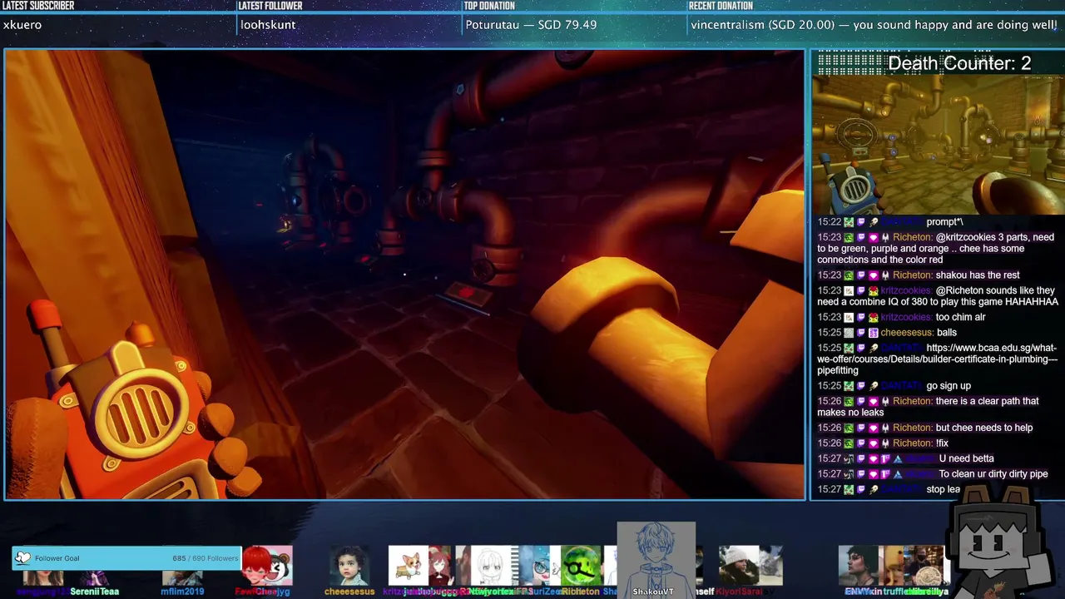Click the latest subscriber name xkuero
Viewport: 1065px width, 599px height.
(x=22, y=25)
